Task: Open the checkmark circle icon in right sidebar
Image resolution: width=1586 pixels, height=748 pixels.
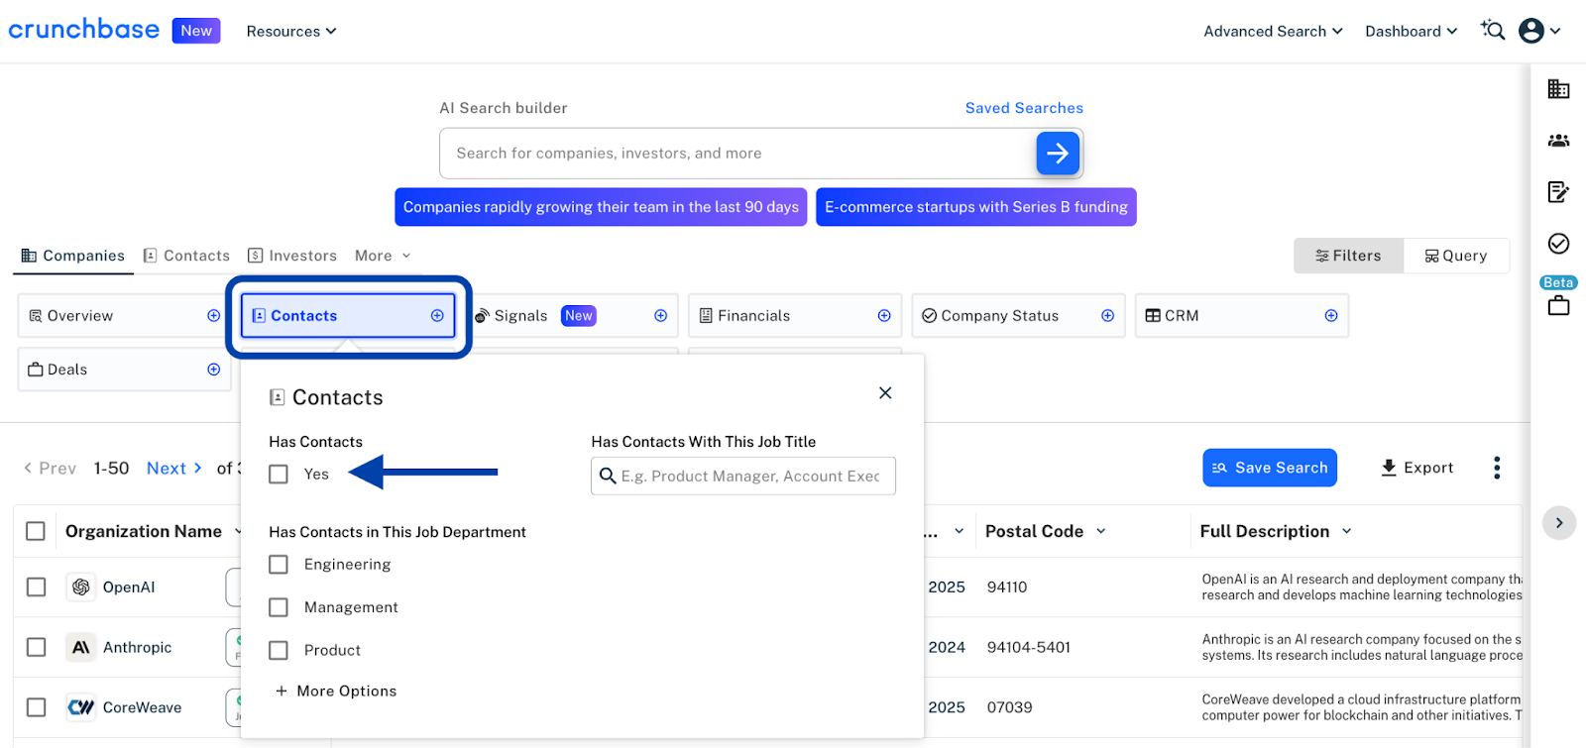Action: 1558,244
